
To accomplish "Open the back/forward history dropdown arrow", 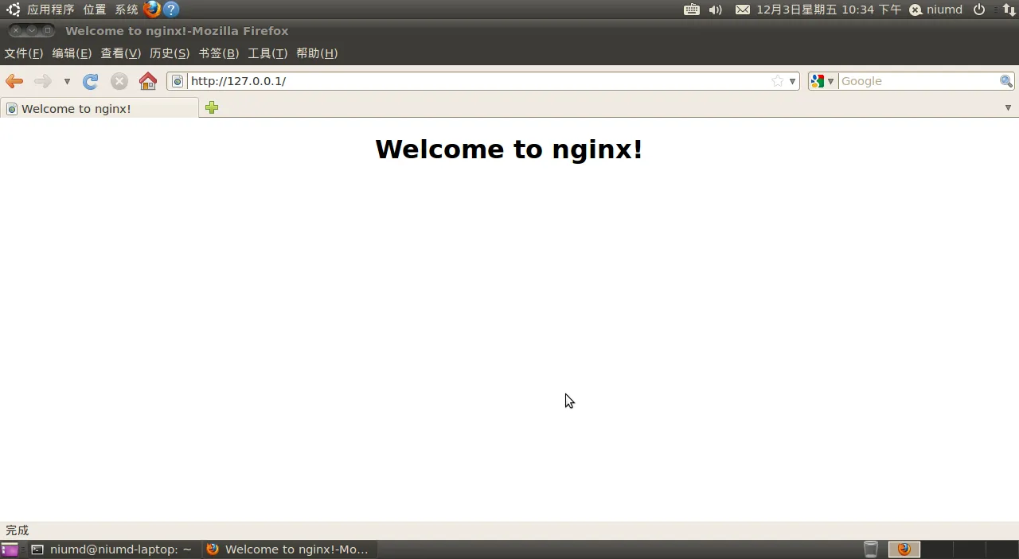I will pos(67,81).
